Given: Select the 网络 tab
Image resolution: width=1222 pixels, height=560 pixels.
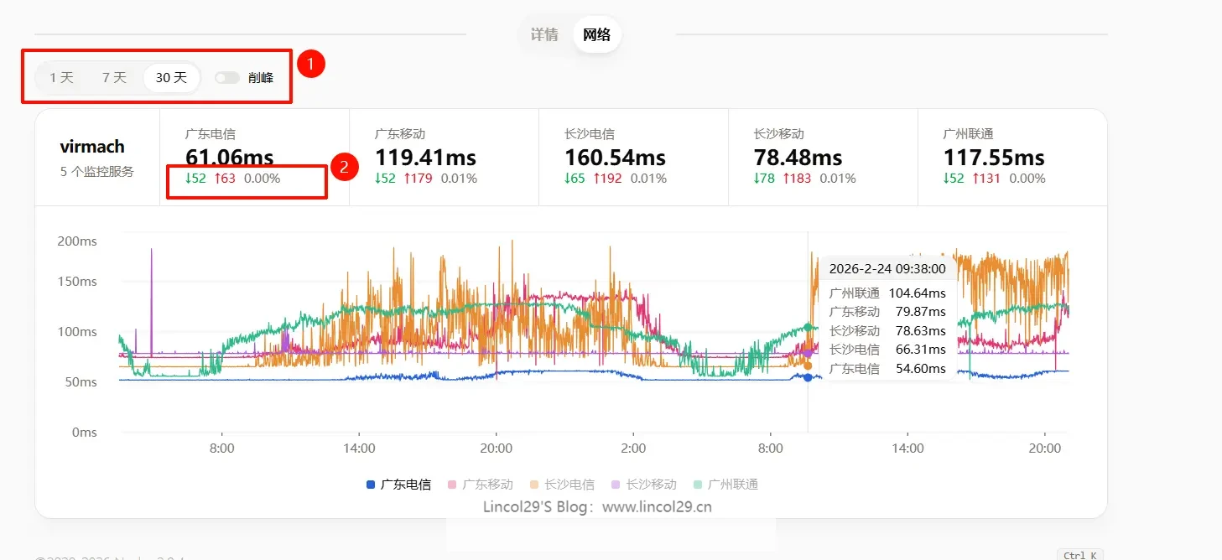Looking at the screenshot, I should (x=597, y=35).
